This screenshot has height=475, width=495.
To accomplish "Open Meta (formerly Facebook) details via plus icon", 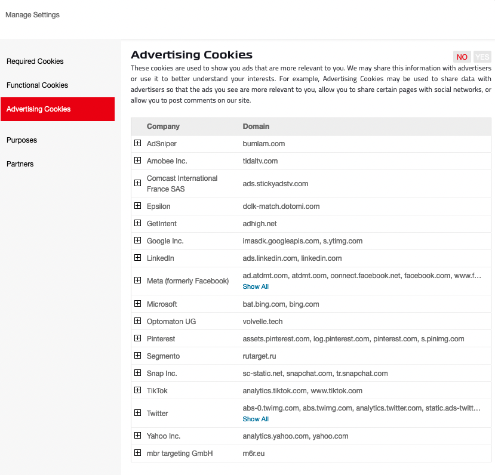I will click(137, 280).
